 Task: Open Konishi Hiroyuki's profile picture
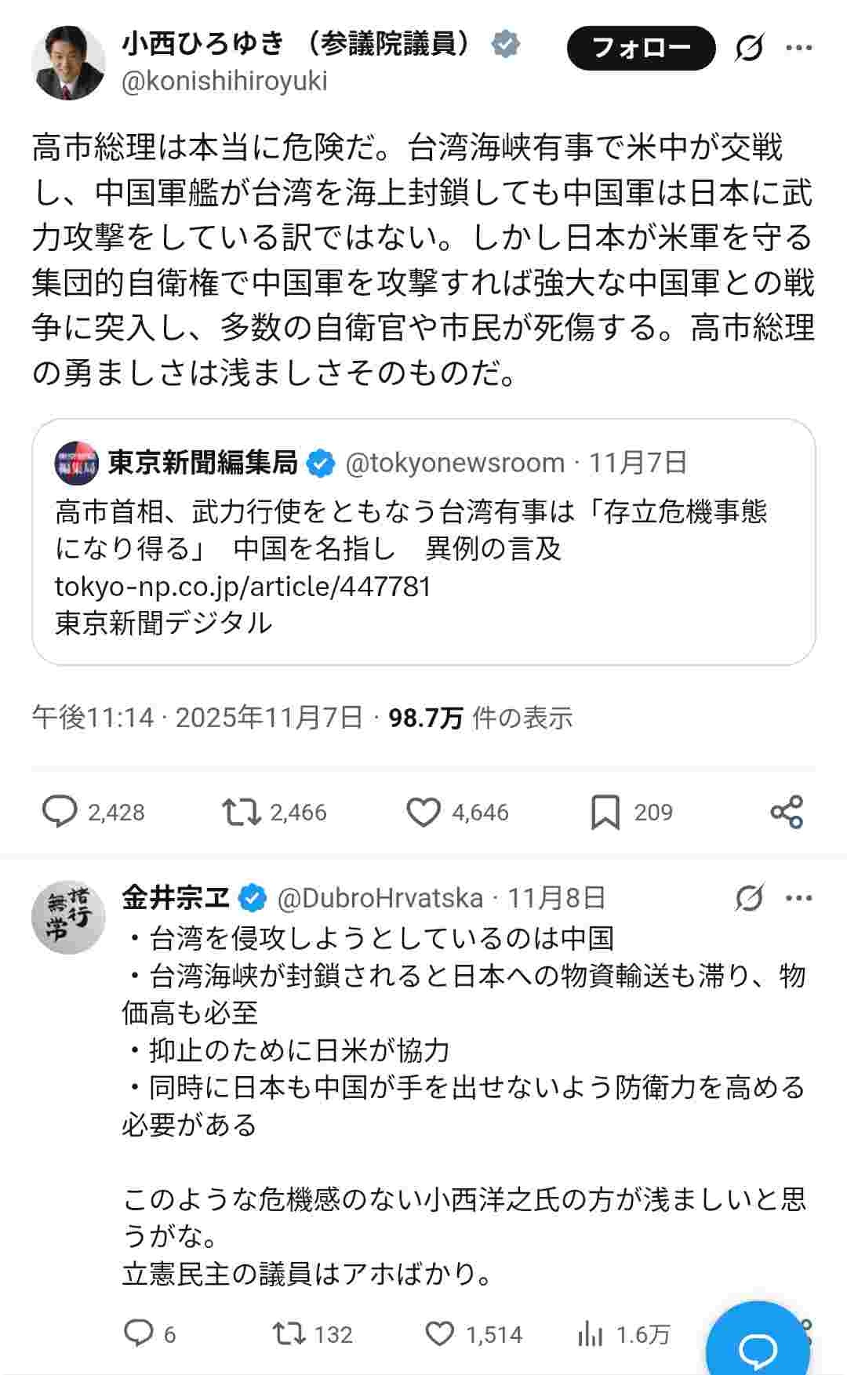[69, 63]
